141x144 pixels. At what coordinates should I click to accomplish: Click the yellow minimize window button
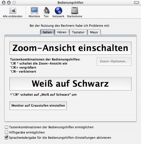(9, 3)
